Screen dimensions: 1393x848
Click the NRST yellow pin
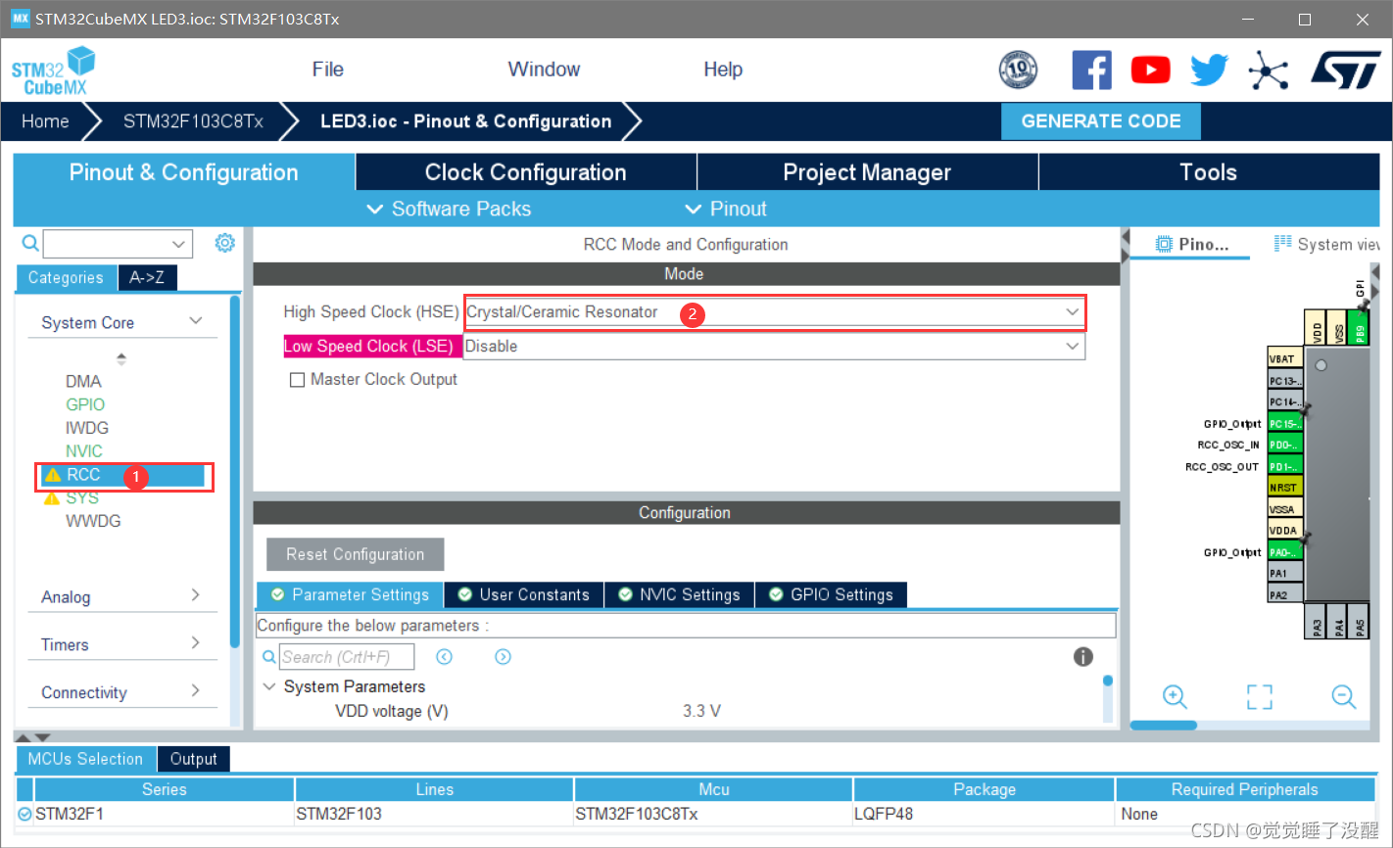[1285, 487]
